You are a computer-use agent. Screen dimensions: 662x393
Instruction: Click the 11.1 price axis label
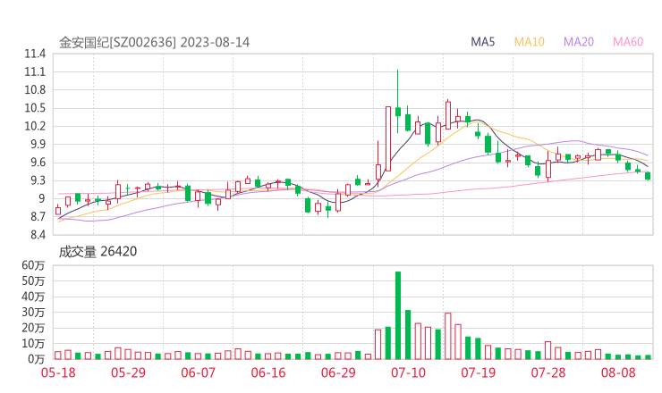(x=35, y=71)
